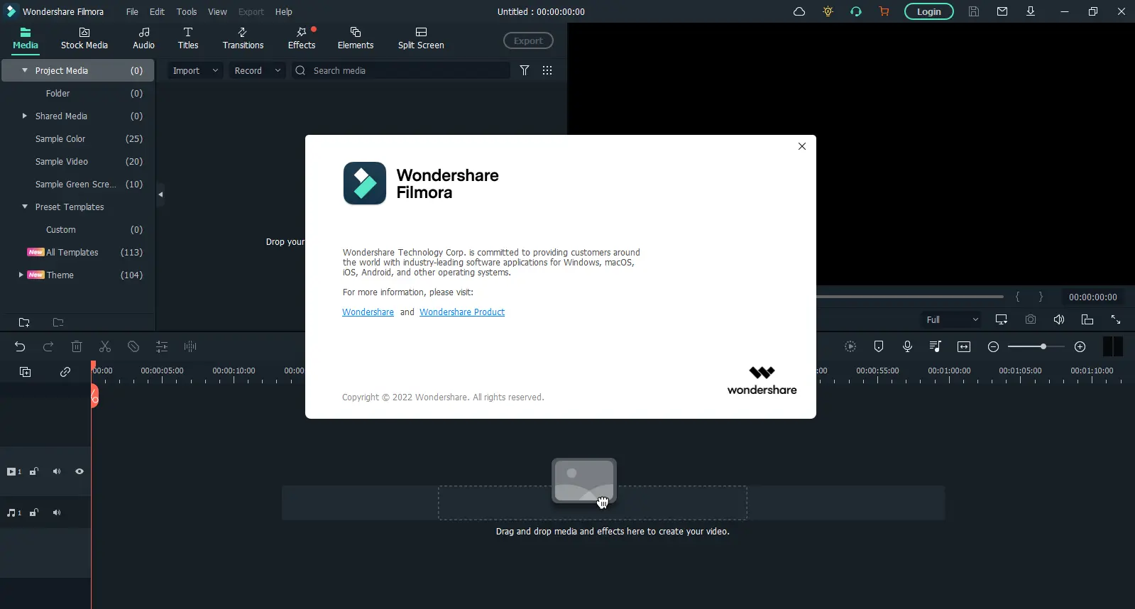Switch to the Split Screen tab
The width and height of the screenshot is (1135, 609).
coord(421,38)
